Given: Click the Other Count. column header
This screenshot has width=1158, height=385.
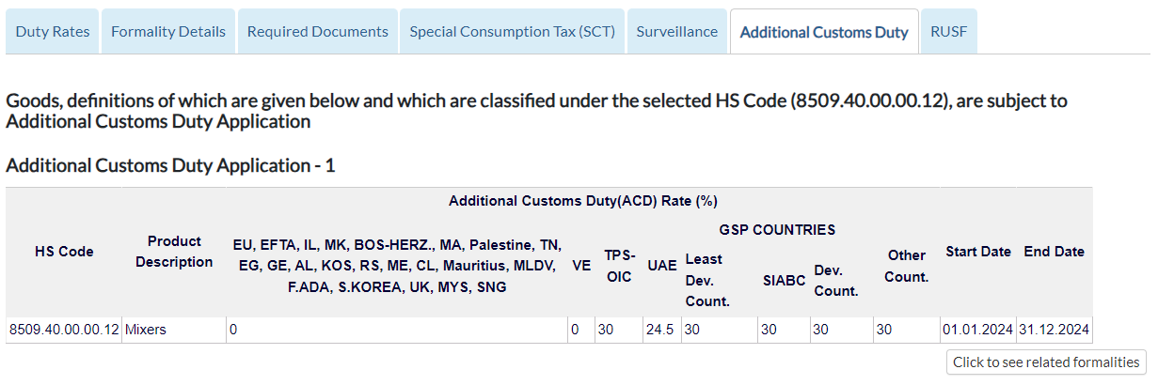Looking at the screenshot, I should 906,266.
